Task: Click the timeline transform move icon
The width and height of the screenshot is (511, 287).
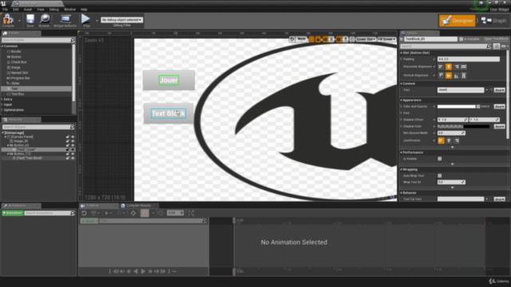Action: click(133, 213)
